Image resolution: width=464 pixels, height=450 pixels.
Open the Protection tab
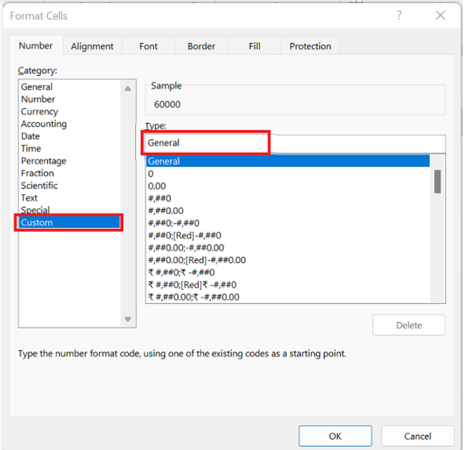click(310, 46)
